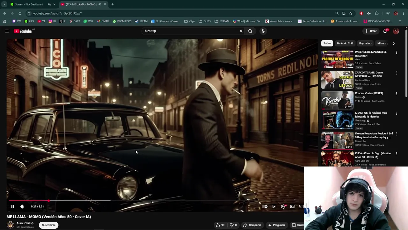408x230 pixels.
Task: Open YouTube notifications bell
Action: click(385, 31)
